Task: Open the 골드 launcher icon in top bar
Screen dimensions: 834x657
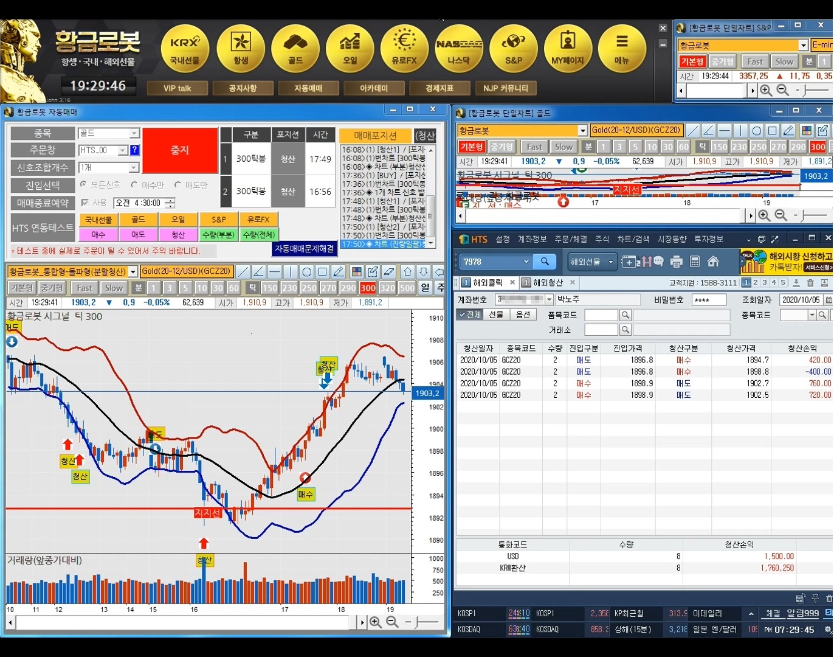Action: click(x=295, y=48)
